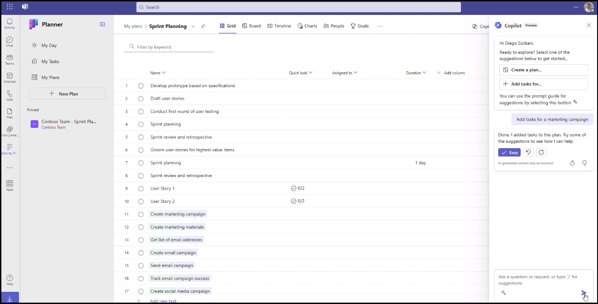The width and height of the screenshot is (598, 304).
Task: Expand the Name column sort dropdown
Action: [x=164, y=73]
